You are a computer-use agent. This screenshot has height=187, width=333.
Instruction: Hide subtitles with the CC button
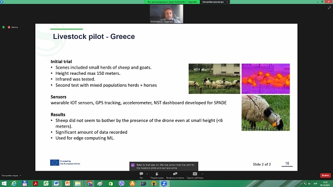point(195,175)
